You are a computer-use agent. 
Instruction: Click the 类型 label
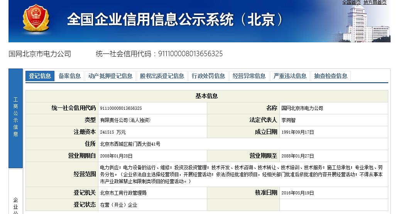tap(90, 120)
